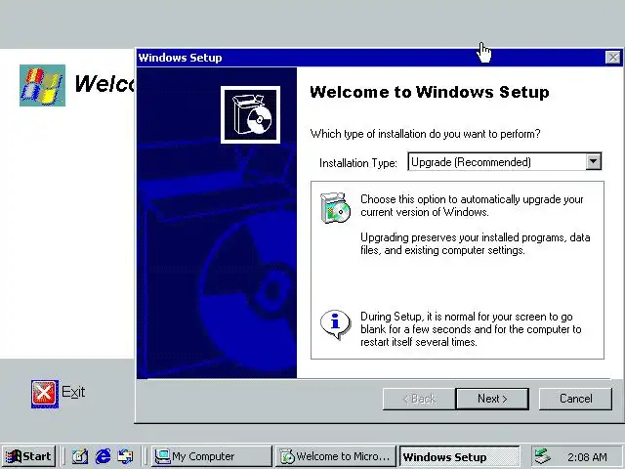This screenshot has width=625, height=469.
Task: Click the 'Installation Type:' label
Action: tap(358, 163)
